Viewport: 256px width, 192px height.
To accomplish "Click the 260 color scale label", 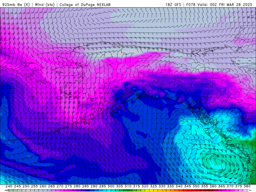I will pos(43,186).
